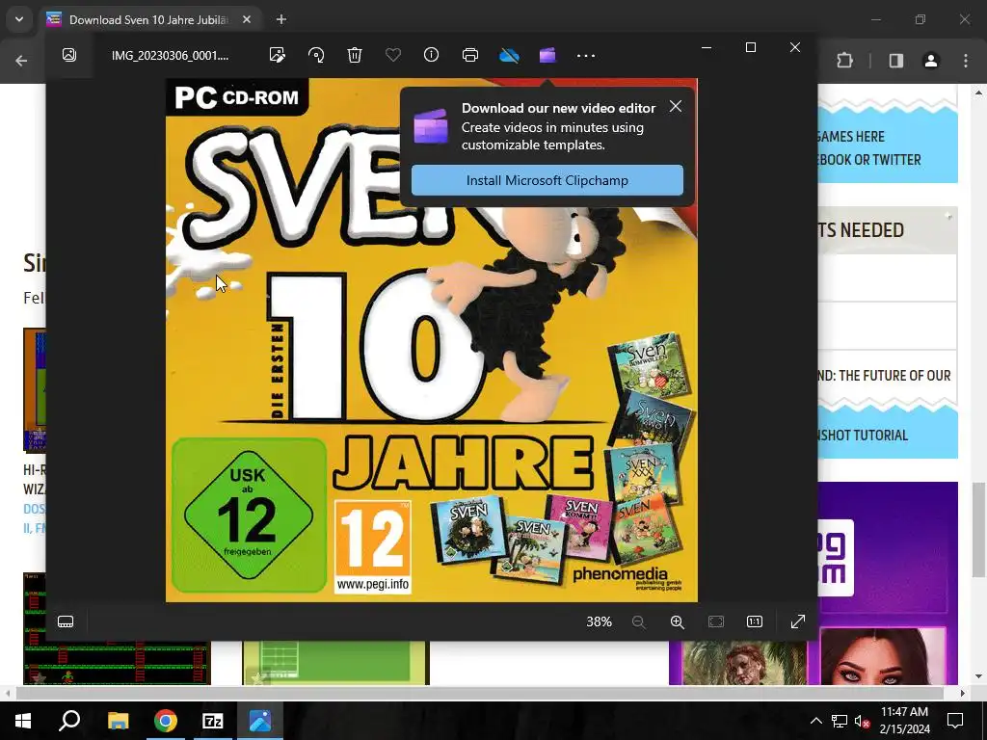987x740 pixels.
Task: Mark the image as favorite with heart icon
Action: pos(393,55)
